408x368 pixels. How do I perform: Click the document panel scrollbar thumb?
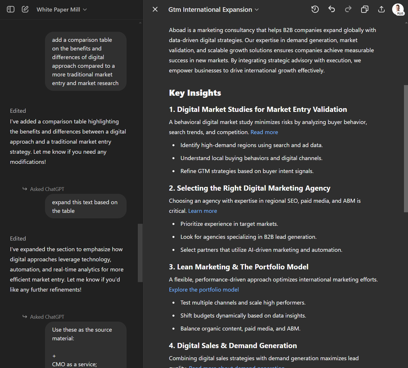[x=406, y=149]
